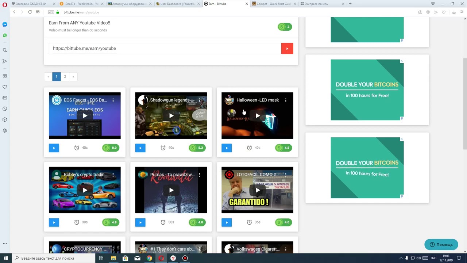Click the ENG language indicator in tray
Image resolution: width=467 pixels, height=263 pixels.
(x=433, y=258)
